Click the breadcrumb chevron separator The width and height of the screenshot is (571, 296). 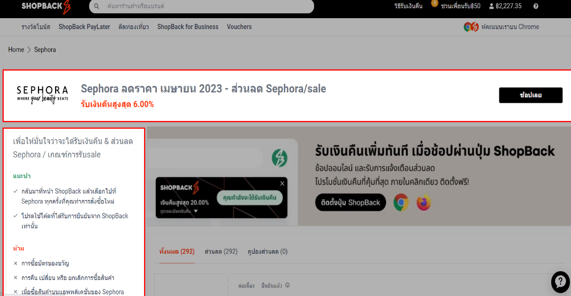29,50
